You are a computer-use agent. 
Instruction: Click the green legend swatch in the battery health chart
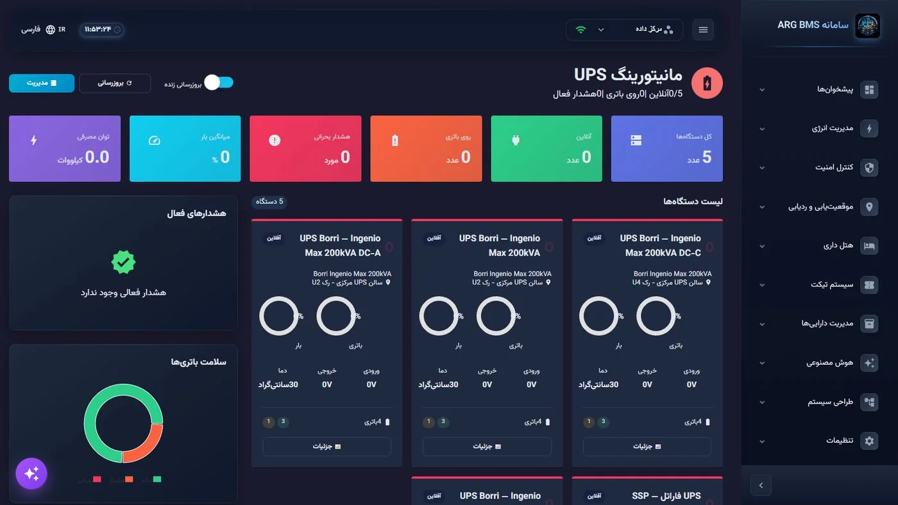click(157, 479)
